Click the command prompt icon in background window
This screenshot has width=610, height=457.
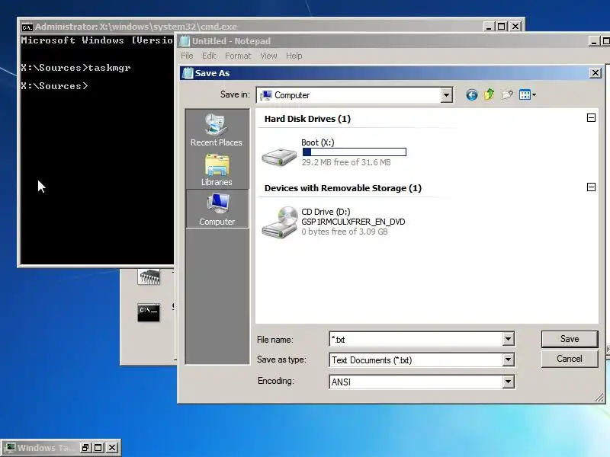[149, 312]
